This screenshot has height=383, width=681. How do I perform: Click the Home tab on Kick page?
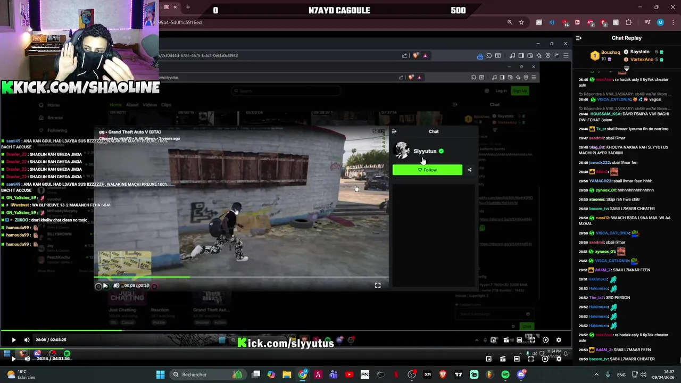[115, 105]
